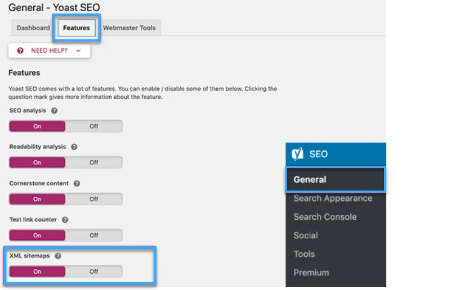This screenshot has width=473, height=290.
Task: Turn SEO analysis On
Action: point(37,126)
